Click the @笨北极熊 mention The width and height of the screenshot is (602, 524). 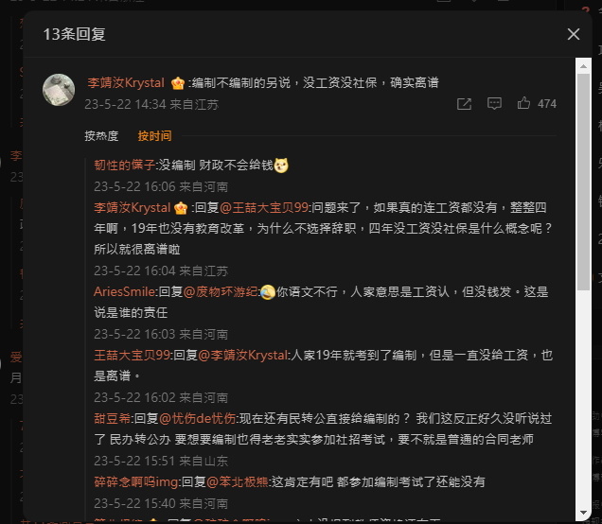tap(238, 481)
